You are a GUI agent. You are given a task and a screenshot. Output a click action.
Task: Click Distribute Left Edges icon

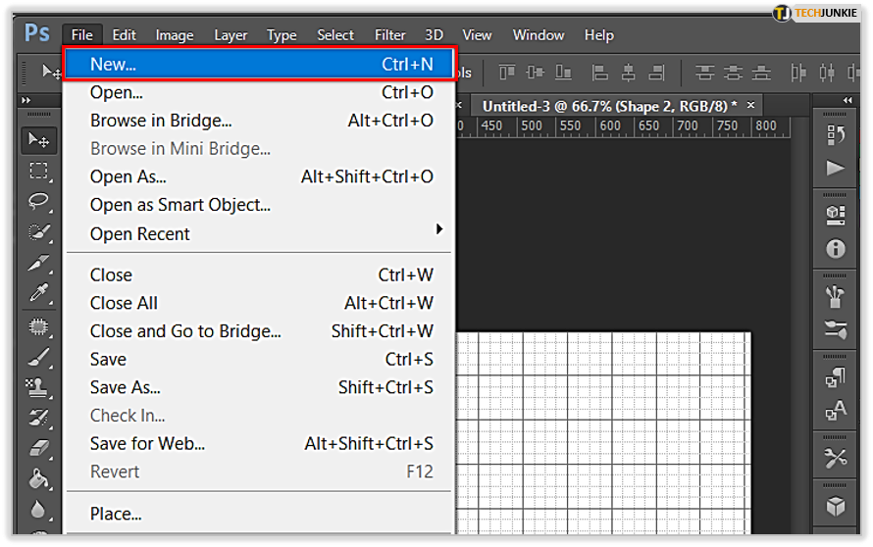pyautogui.click(x=798, y=73)
